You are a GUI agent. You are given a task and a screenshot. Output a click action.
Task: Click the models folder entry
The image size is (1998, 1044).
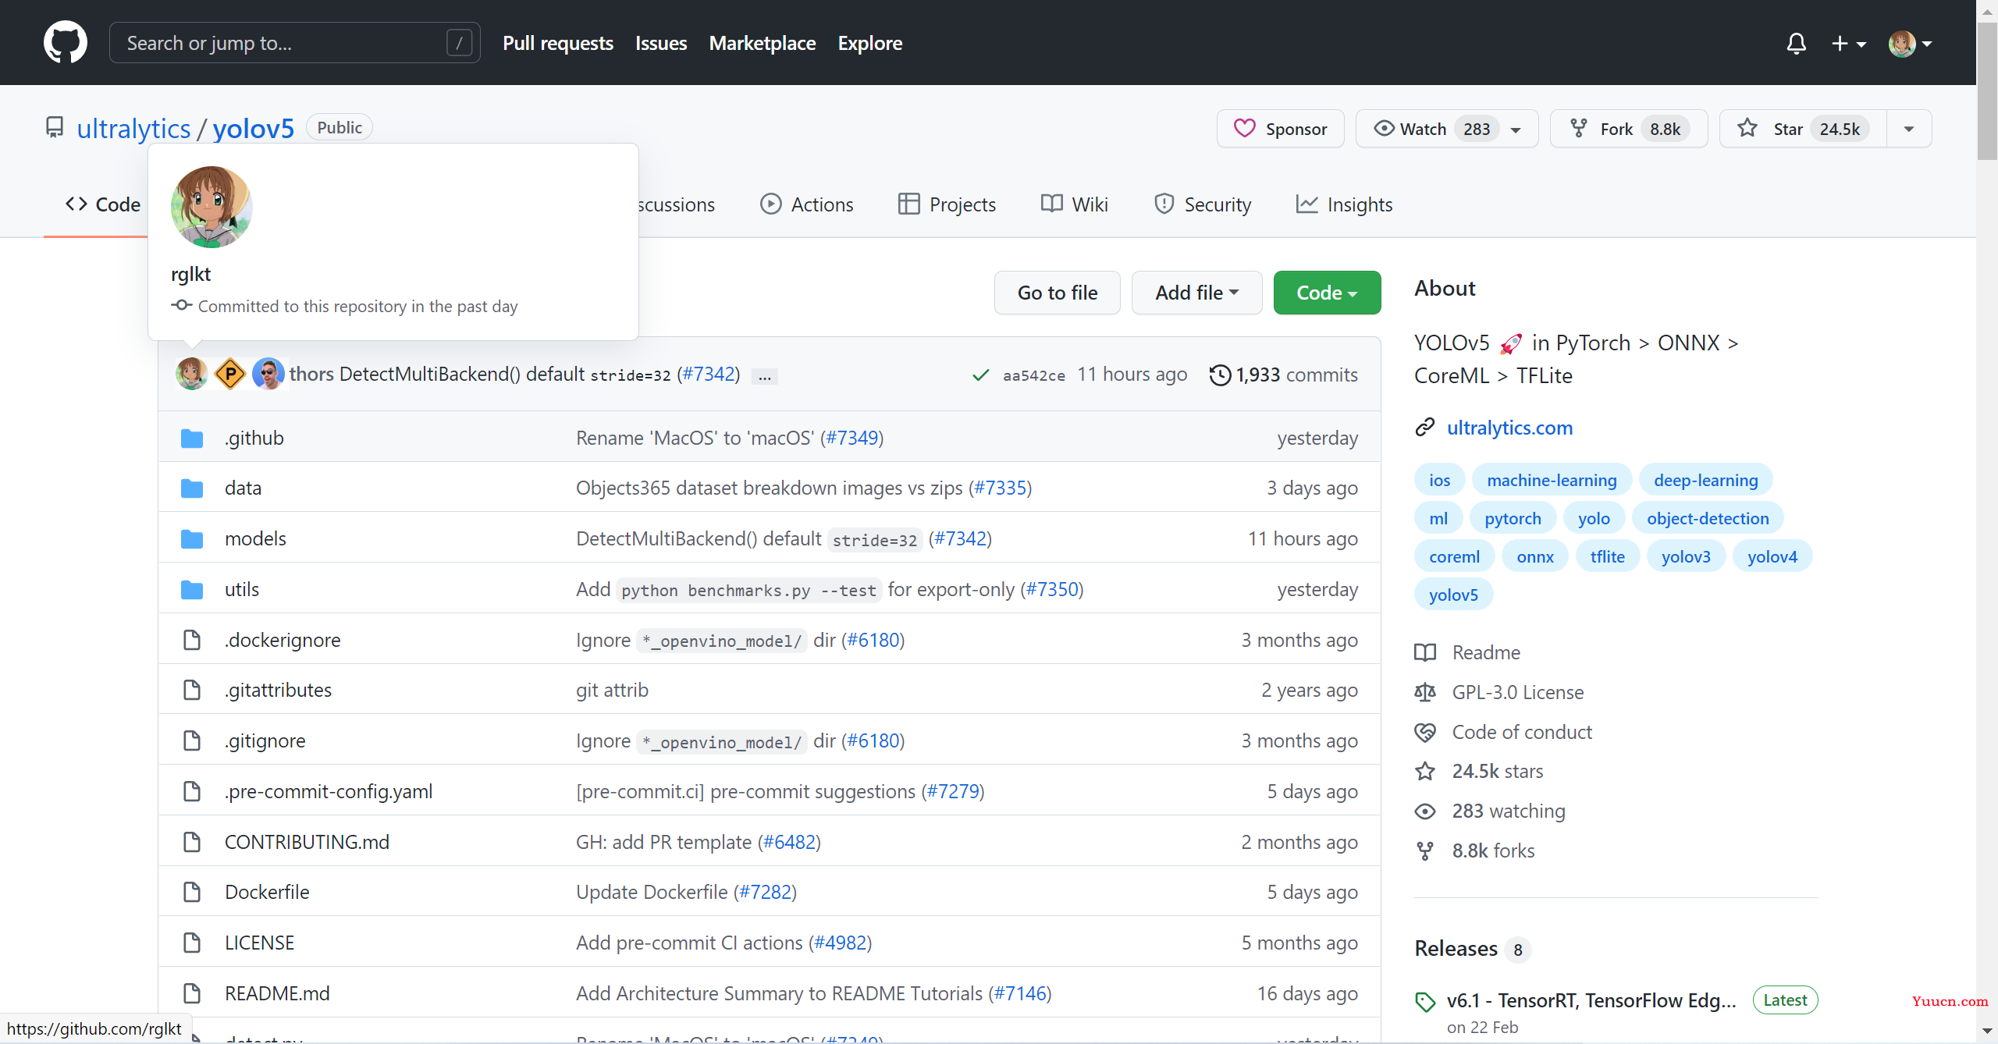256,538
